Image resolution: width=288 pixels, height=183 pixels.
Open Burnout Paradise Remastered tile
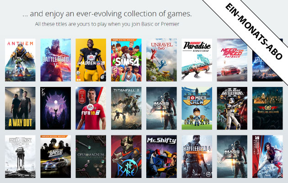pyautogui.click(x=197, y=60)
